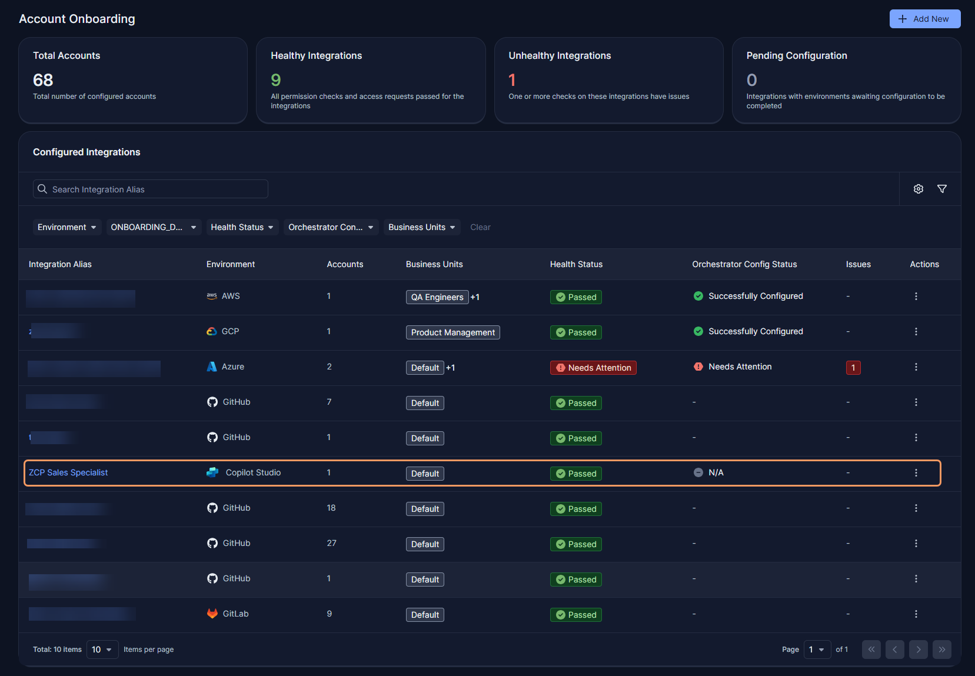Click the Total: 10 items label
Image resolution: width=975 pixels, height=676 pixels.
click(57, 650)
